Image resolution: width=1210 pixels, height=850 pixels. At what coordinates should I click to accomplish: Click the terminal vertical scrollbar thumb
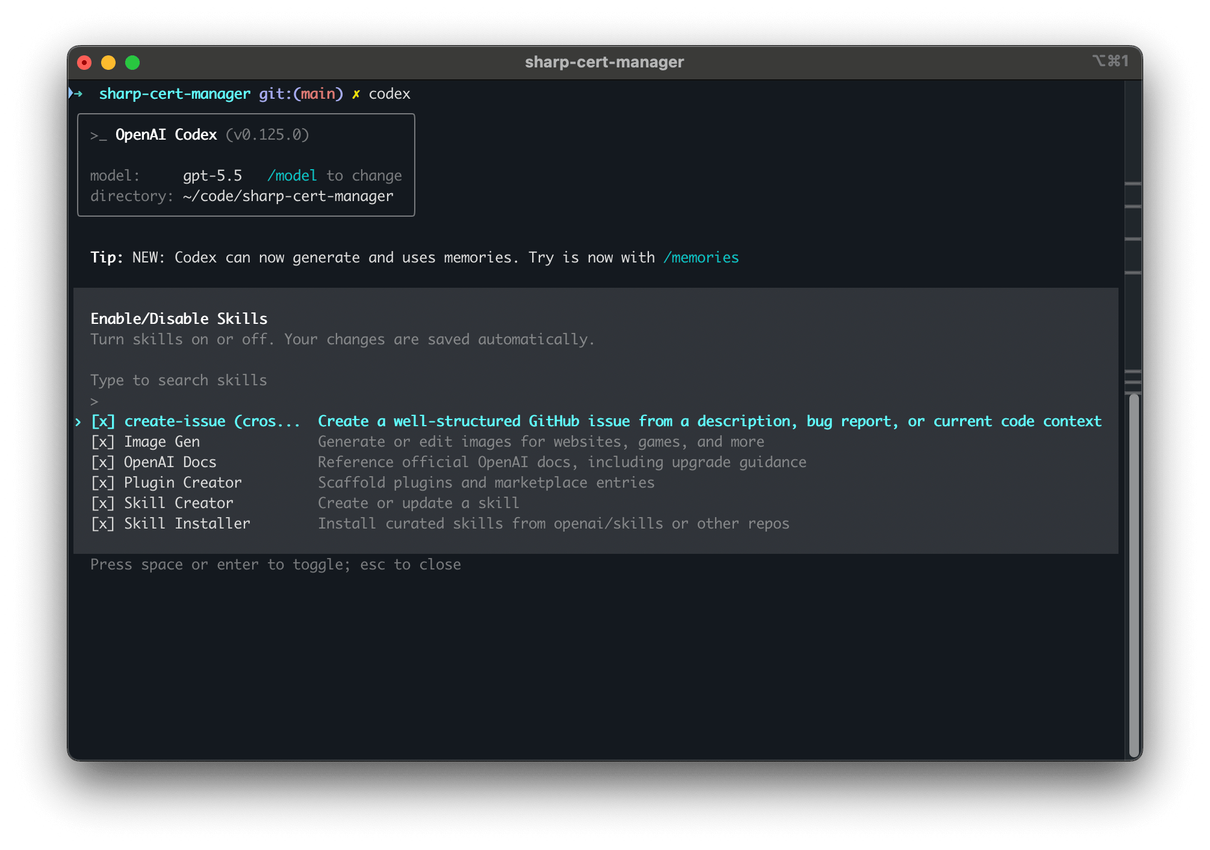(1134, 575)
